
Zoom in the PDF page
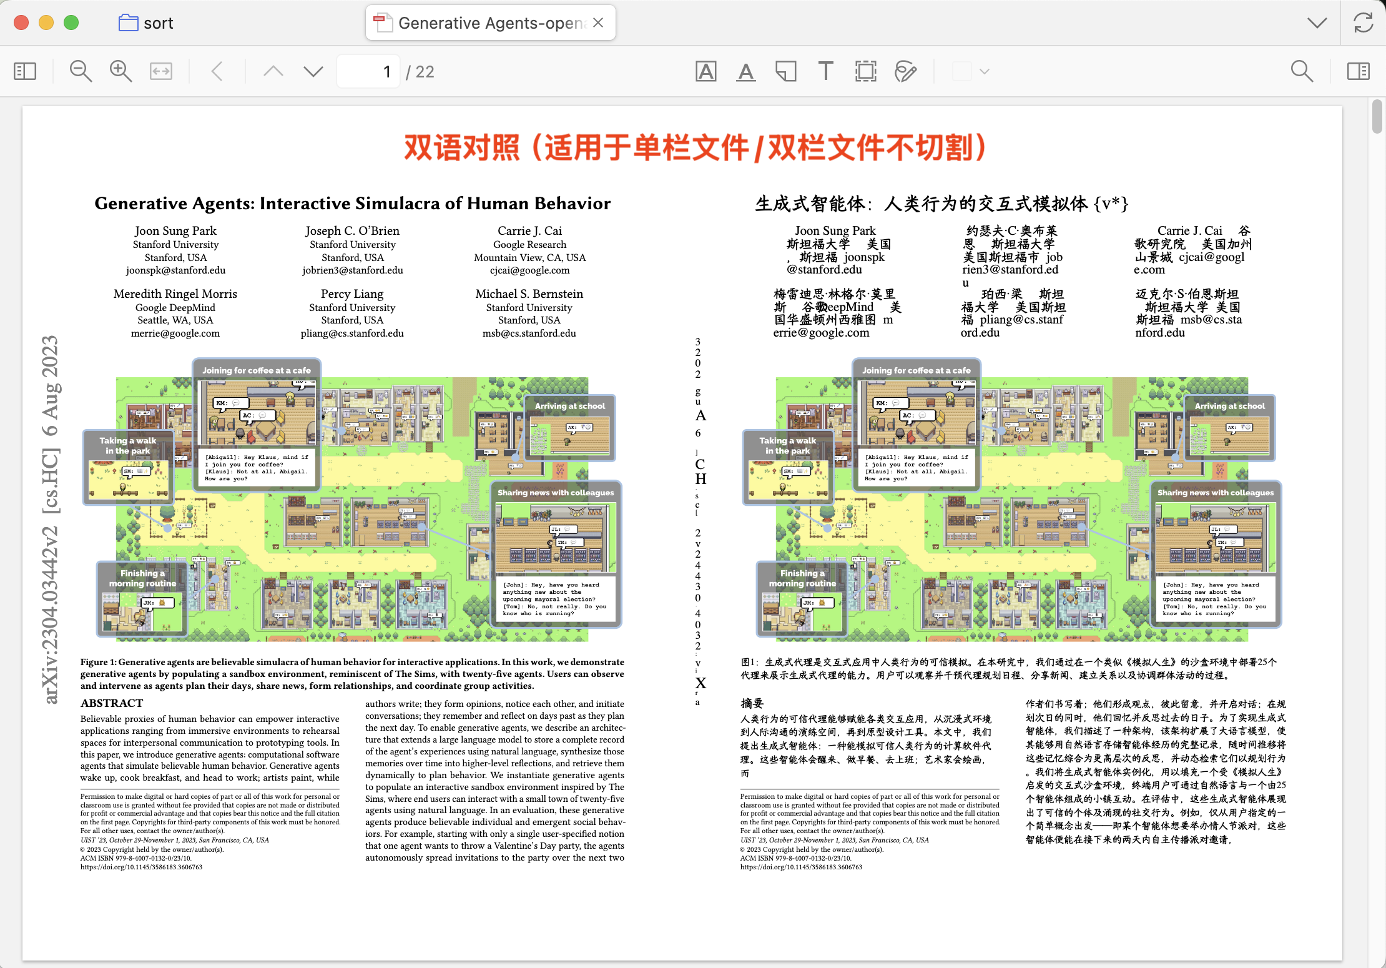(x=120, y=71)
